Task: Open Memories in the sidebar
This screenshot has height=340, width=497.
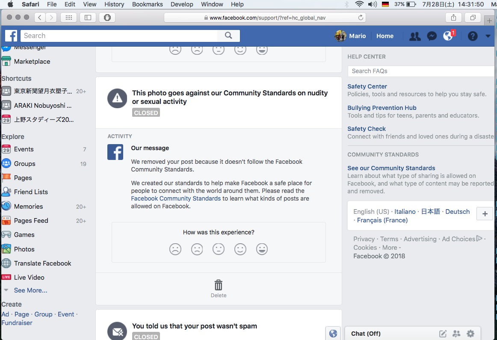Action: (28, 206)
